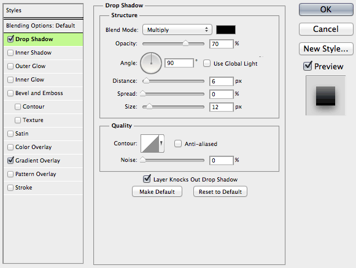
Task: Click the New Style... button
Action: 326,48
